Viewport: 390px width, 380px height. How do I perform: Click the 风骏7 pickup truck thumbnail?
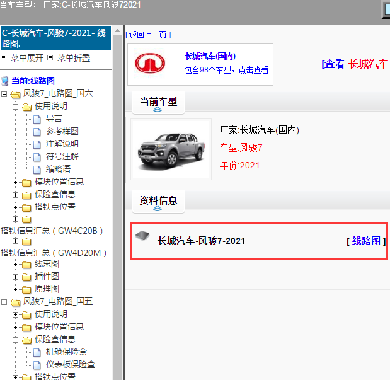(x=171, y=149)
